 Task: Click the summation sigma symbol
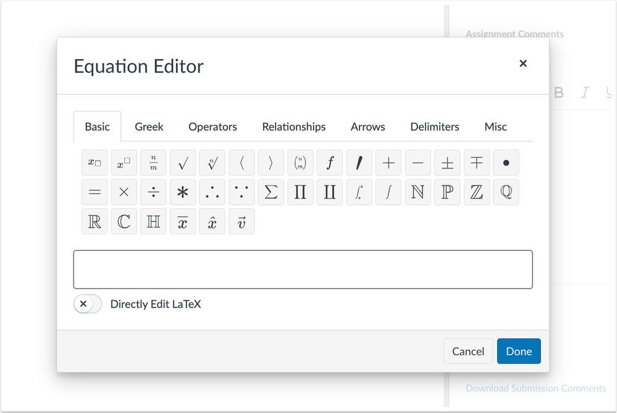[271, 192]
